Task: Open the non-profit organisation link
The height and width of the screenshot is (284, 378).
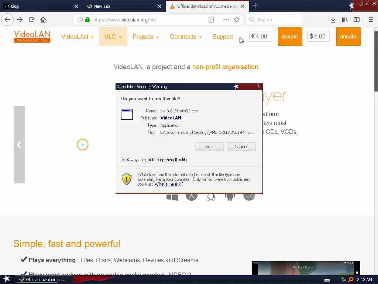Action: point(225,67)
